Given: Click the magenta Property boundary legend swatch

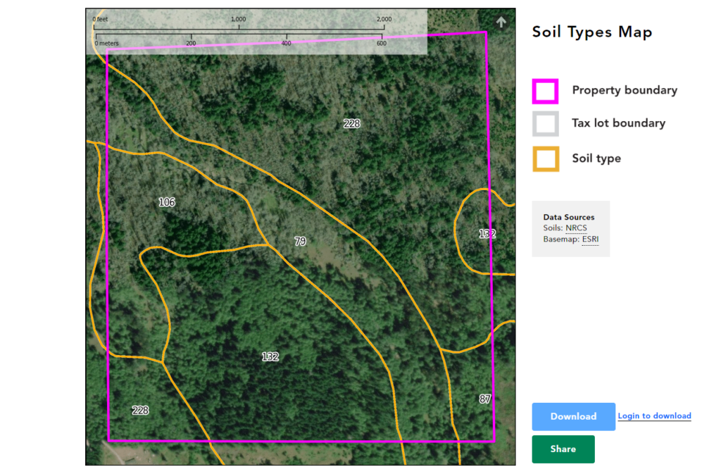Looking at the screenshot, I should (546, 91).
